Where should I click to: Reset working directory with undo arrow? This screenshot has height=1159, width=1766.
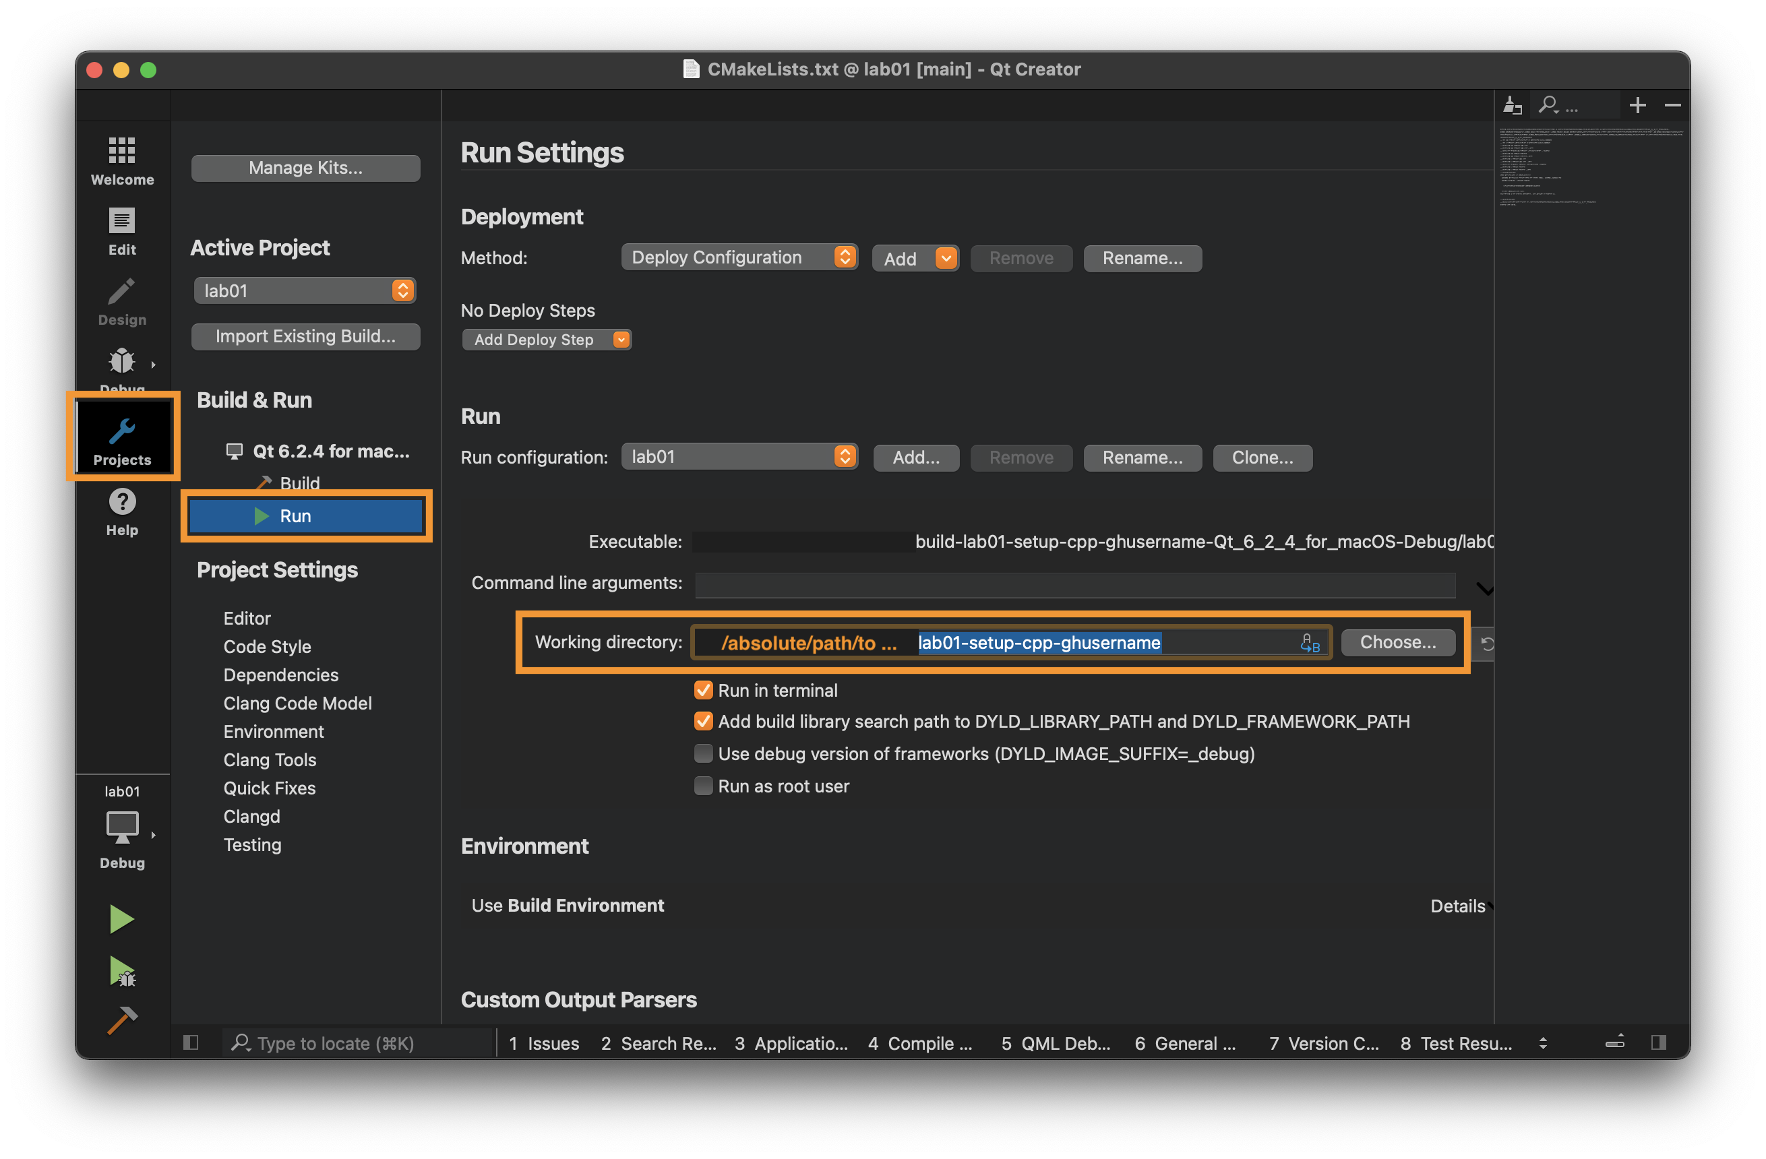click(x=1486, y=644)
